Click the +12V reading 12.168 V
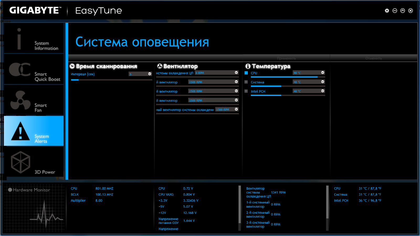This screenshot has height=236, width=420. click(x=190, y=213)
